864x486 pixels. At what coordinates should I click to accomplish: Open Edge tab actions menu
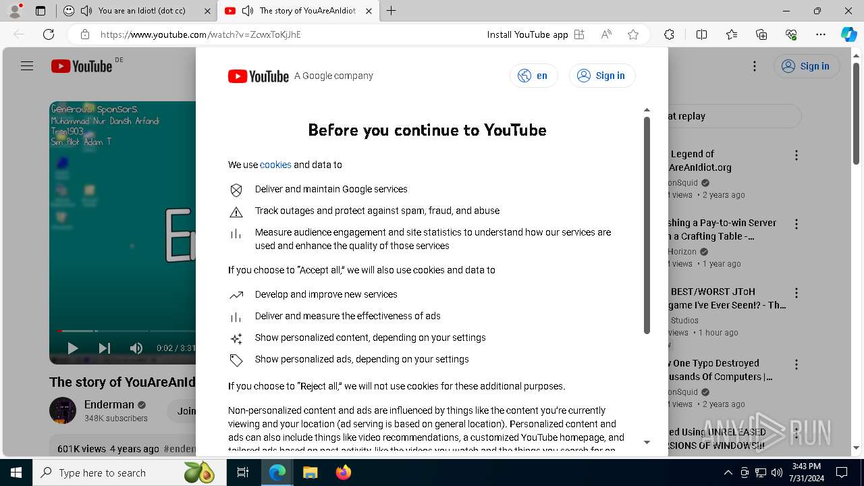tap(40, 11)
